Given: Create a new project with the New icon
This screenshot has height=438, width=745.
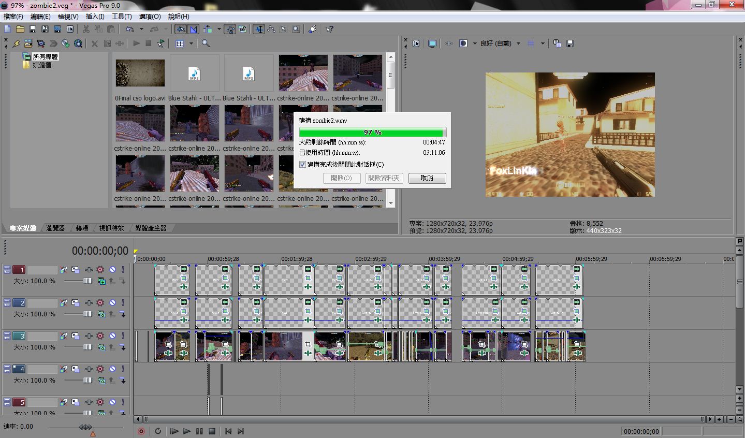Looking at the screenshot, I should click(7, 29).
